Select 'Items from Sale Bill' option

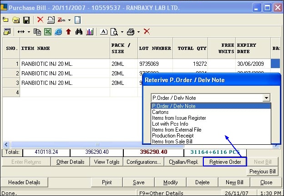[211, 142]
